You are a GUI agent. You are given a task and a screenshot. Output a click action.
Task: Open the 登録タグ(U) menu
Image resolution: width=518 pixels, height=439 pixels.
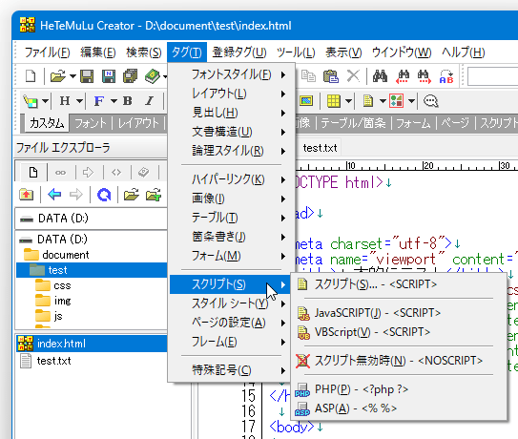tap(239, 52)
